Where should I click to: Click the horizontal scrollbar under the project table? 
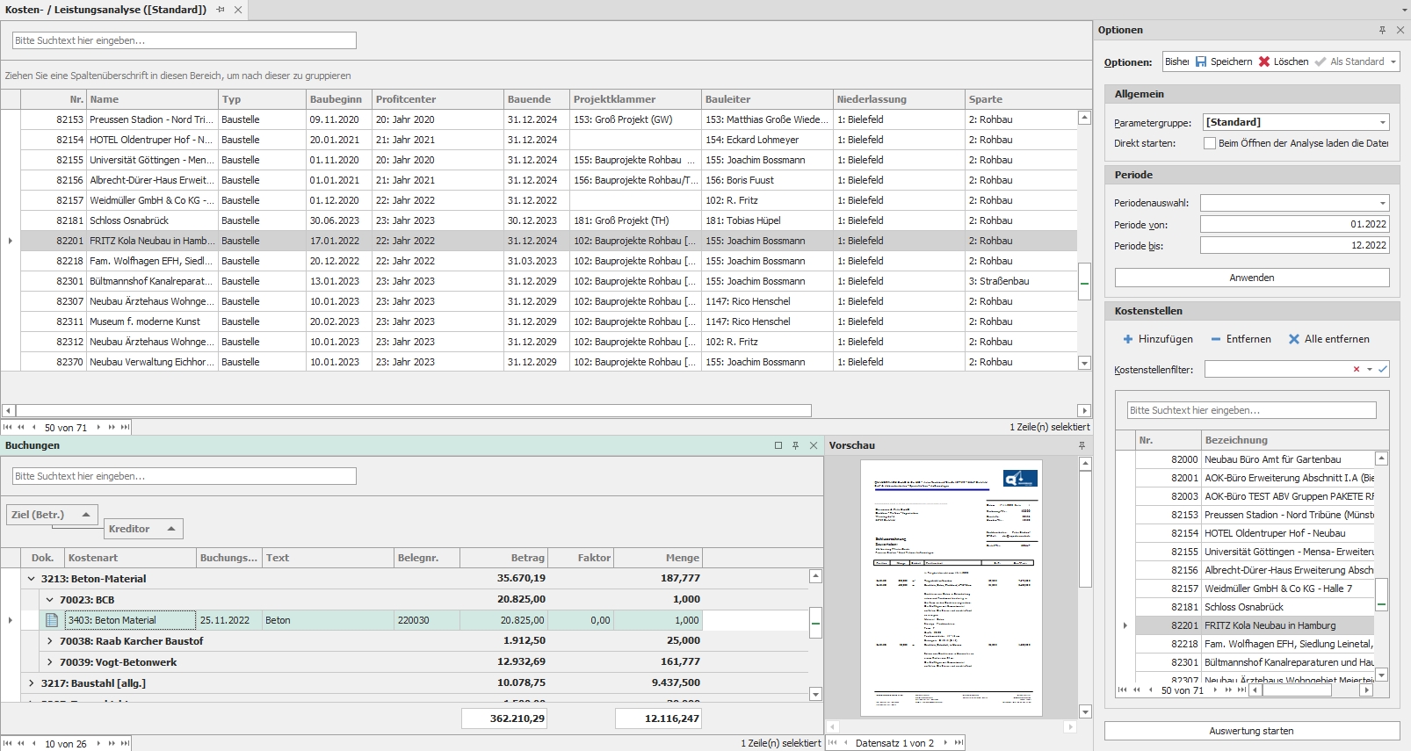413,410
